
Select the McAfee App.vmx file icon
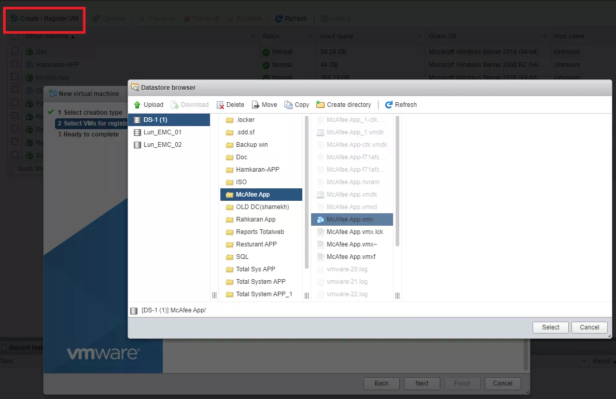pyautogui.click(x=320, y=220)
